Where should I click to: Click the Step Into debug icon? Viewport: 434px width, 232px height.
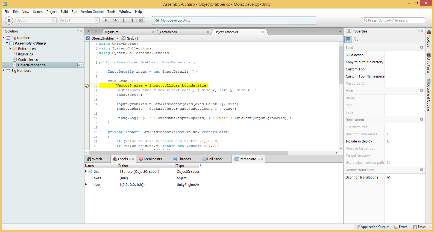[x=124, y=20]
